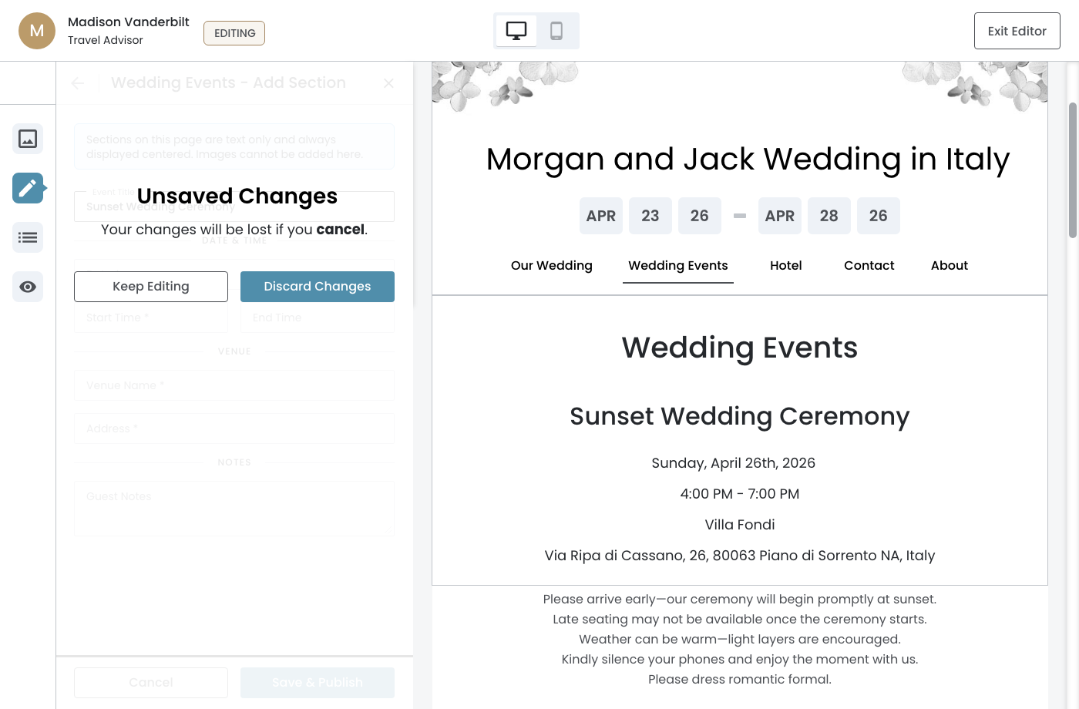This screenshot has width=1079, height=709.
Task: Click the M user avatar
Action: 37,31
